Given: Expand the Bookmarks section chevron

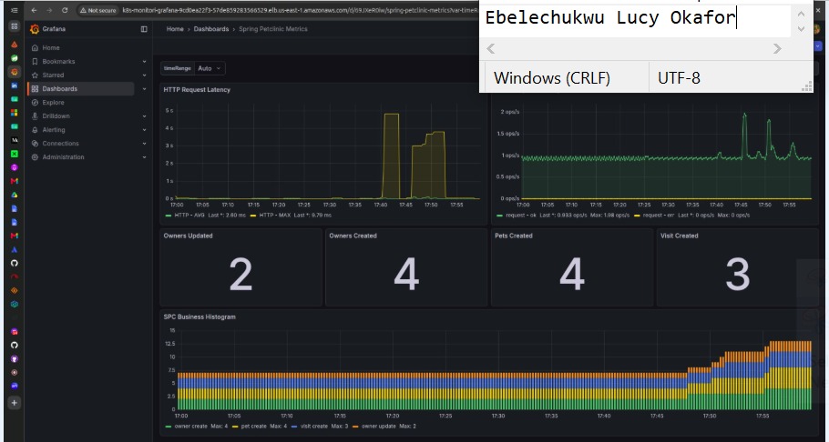Looking at the screenshot, I should (x=144, y=62).
